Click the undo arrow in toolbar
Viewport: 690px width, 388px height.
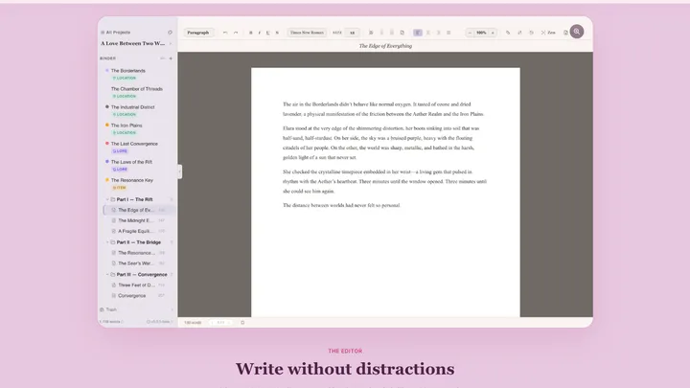(225, 33)
